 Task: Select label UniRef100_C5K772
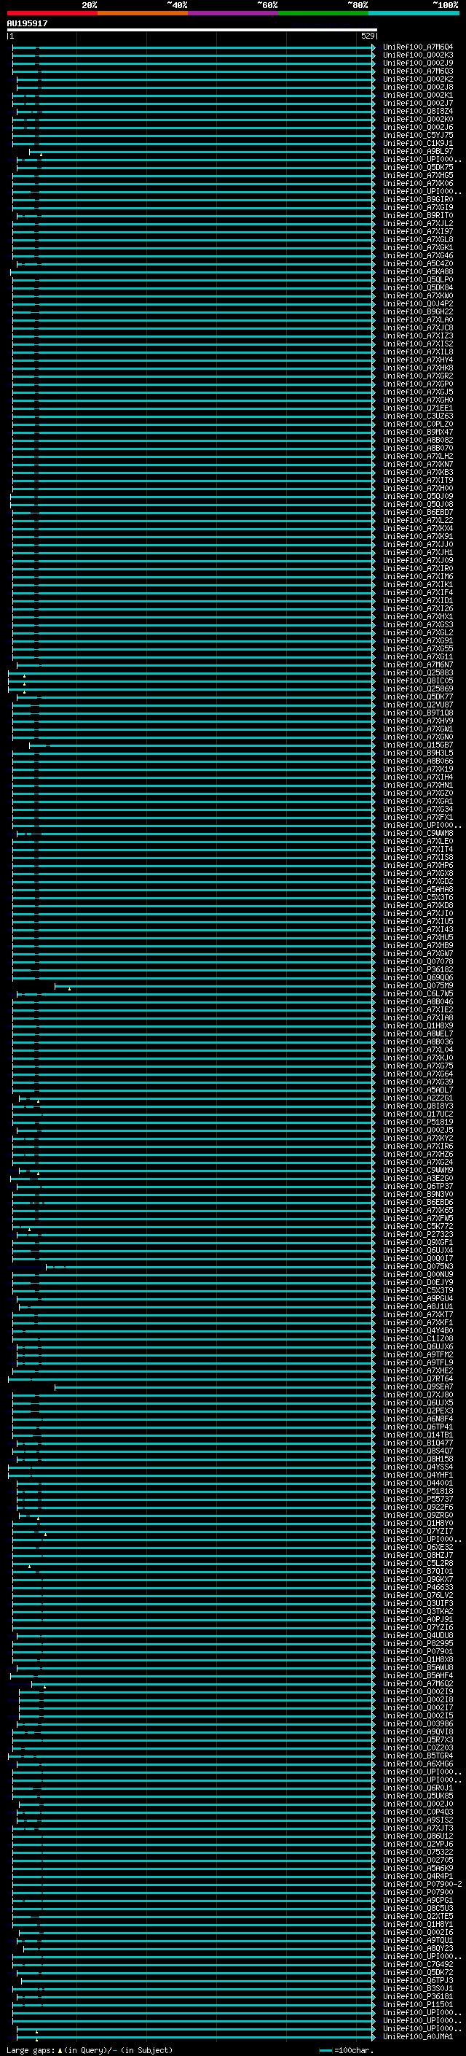(418, 1226)
